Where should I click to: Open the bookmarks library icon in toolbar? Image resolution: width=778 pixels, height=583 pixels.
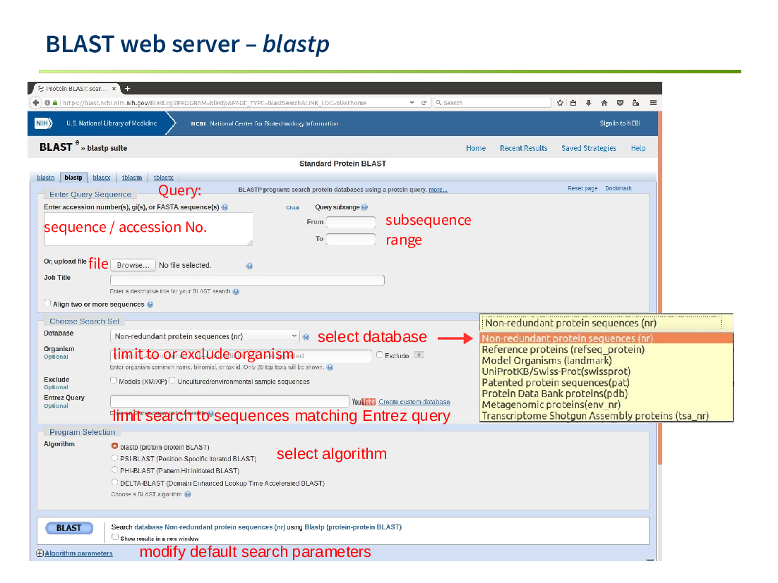(573, 102)
